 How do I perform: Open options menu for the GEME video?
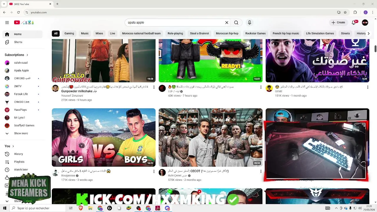coord(368,87)
